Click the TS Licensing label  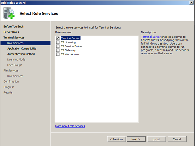(x=68, y=42)
